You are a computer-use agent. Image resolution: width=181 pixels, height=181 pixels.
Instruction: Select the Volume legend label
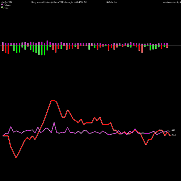click(7, 5)
